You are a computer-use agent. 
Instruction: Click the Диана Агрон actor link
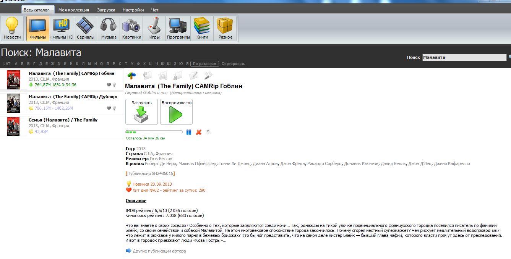265,163
